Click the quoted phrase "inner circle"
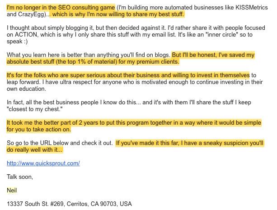 point(222,34)
